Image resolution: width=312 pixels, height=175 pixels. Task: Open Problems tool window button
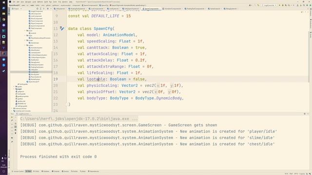point(45,171)
